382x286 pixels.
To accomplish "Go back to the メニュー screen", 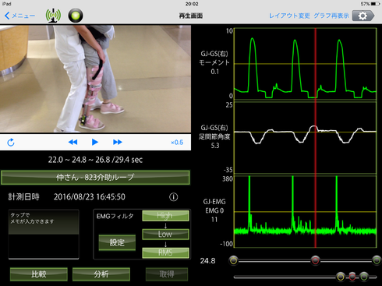I will point(19,16).
